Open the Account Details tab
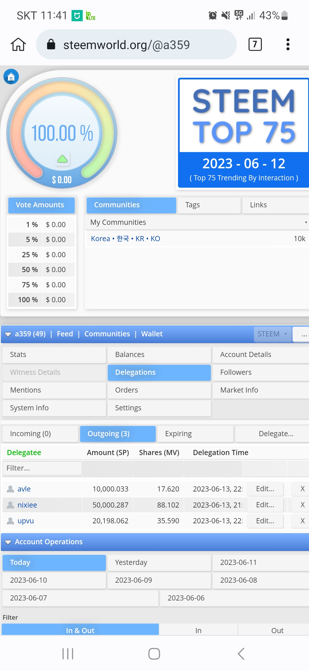Viewport: 309px width, 671px height. coord(261,355)
